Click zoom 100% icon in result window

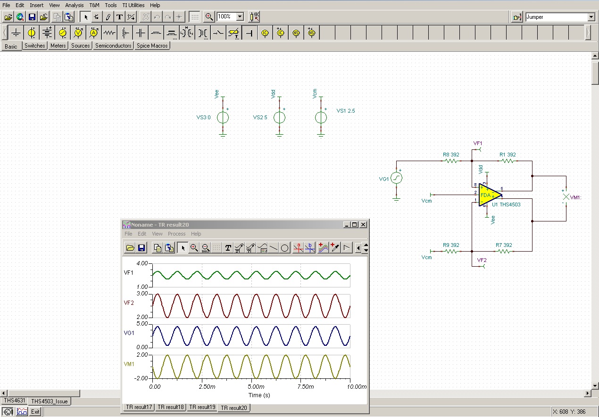pyautogui.click(x=205, y=248)
